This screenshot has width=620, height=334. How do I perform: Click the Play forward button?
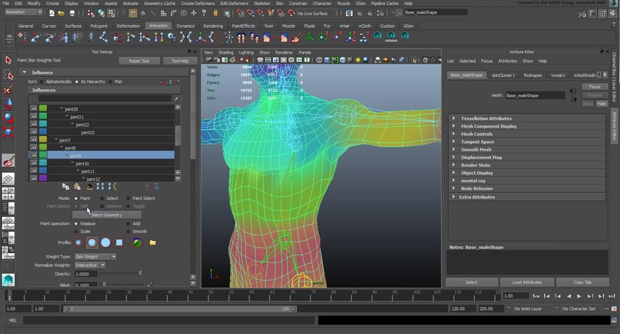pyautogui.click(x=579, y=296)
